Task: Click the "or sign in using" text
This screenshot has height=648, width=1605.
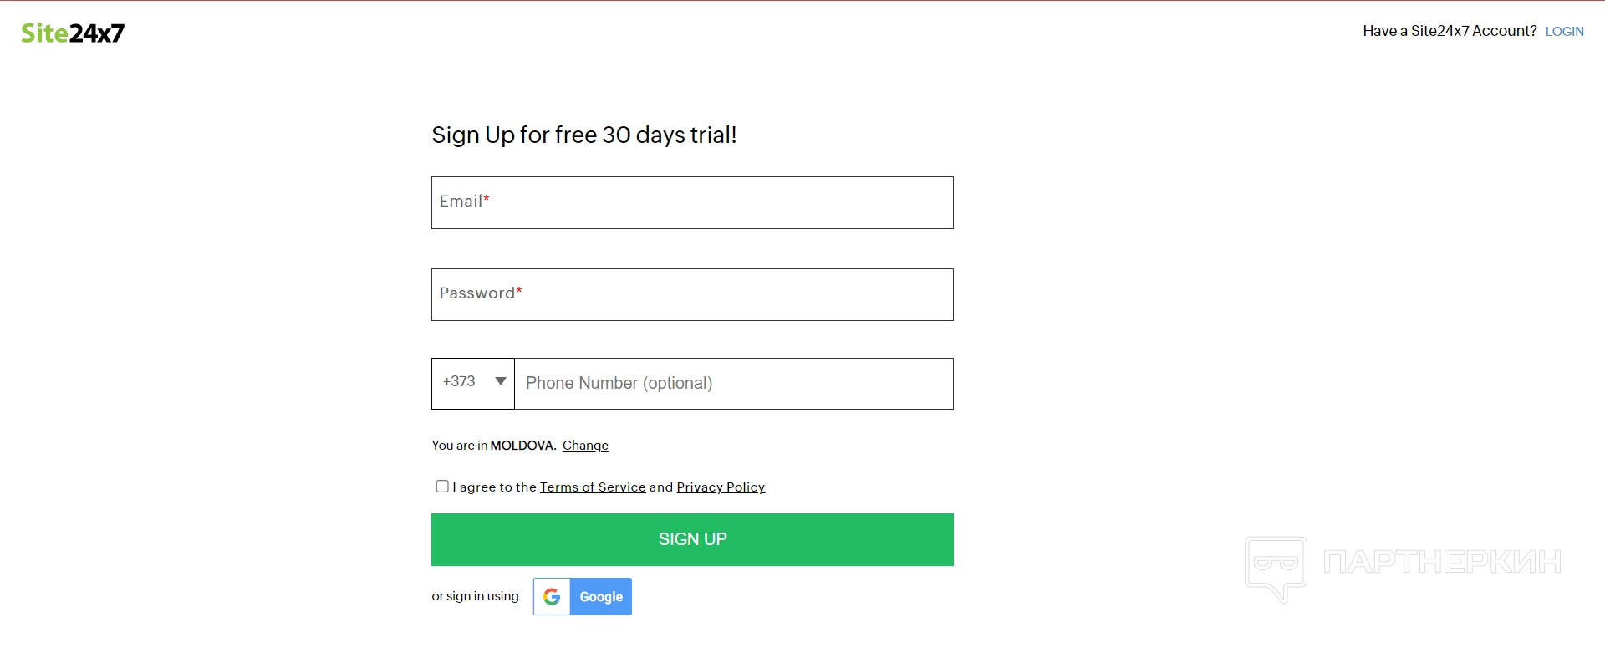Action: point(475,596)
